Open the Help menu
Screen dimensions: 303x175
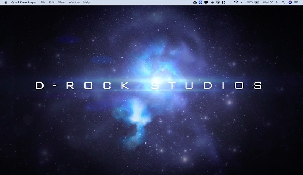[x=86, y=2]
